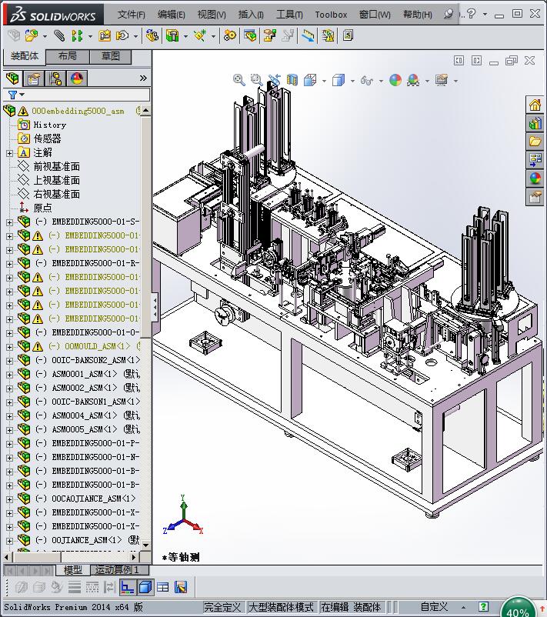
Task: Open the 帮助(H) menu
Action: (418, 15)
